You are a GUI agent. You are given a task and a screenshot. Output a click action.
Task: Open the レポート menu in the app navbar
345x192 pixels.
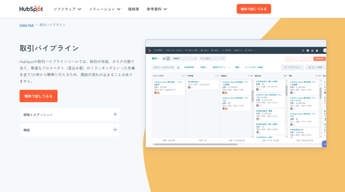(x=238, y=51)
